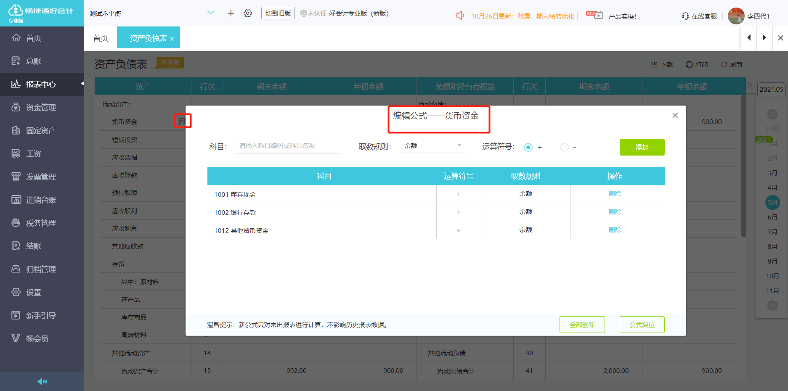Collapse the sidebar with bottom arrow icon
788x391 pixels.
pyautogui.click(x=42, y=381)
